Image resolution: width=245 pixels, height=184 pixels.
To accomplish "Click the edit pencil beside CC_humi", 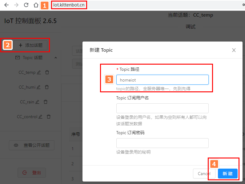I will [x=38, y=87].
